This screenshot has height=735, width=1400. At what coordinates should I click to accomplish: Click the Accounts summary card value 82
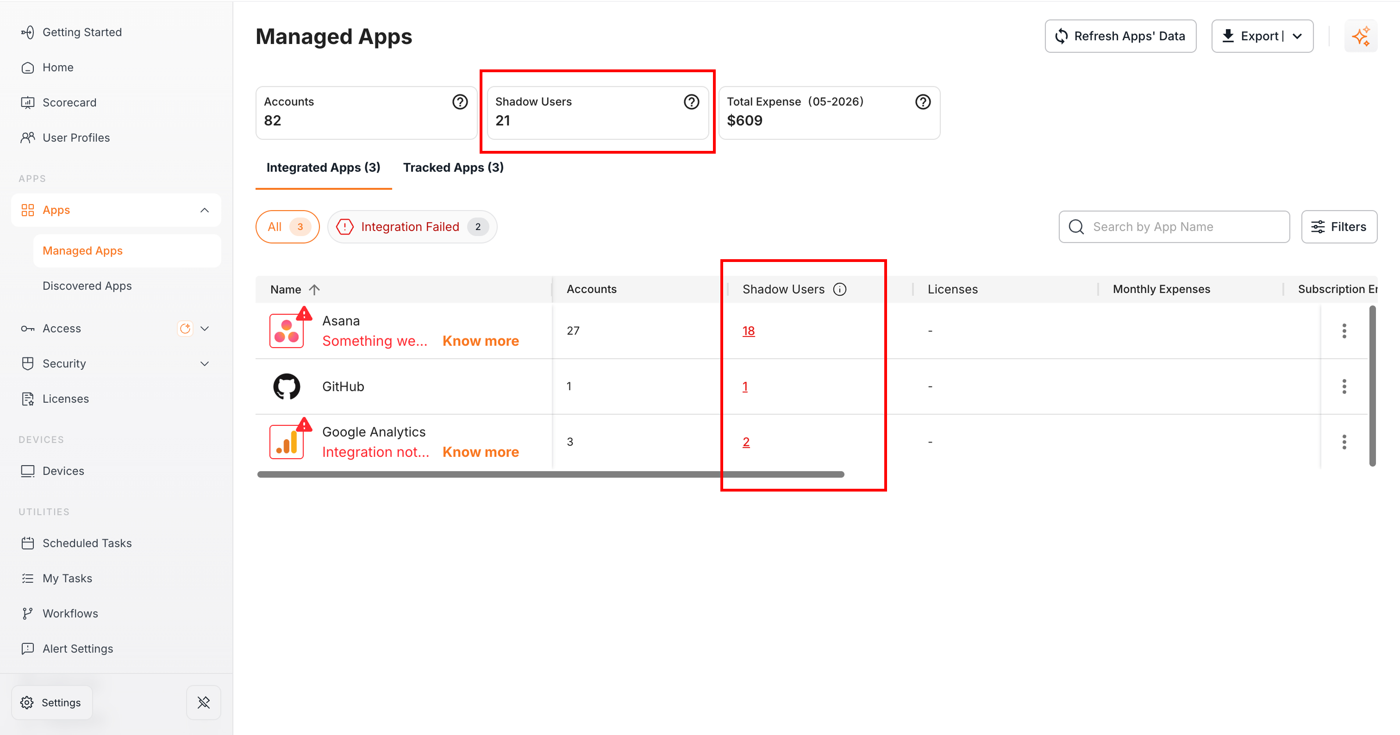[272, 121]
